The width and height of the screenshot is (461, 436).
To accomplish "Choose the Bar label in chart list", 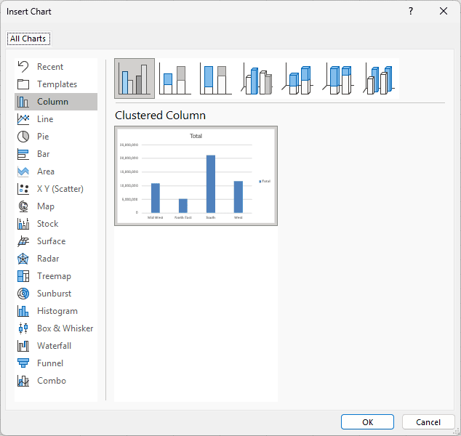I will (43, 154).
